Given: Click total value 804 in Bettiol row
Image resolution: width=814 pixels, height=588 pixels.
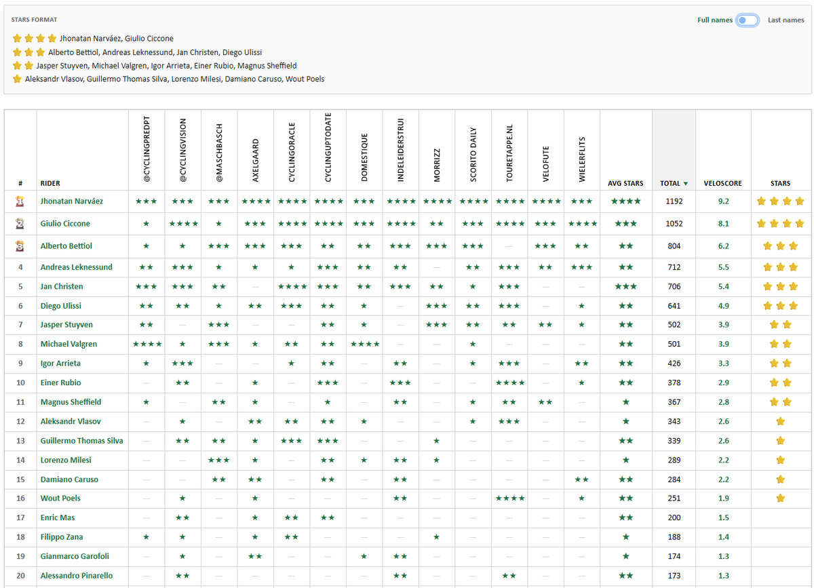Looking at the screenshot, I should [x=674, y=246].
